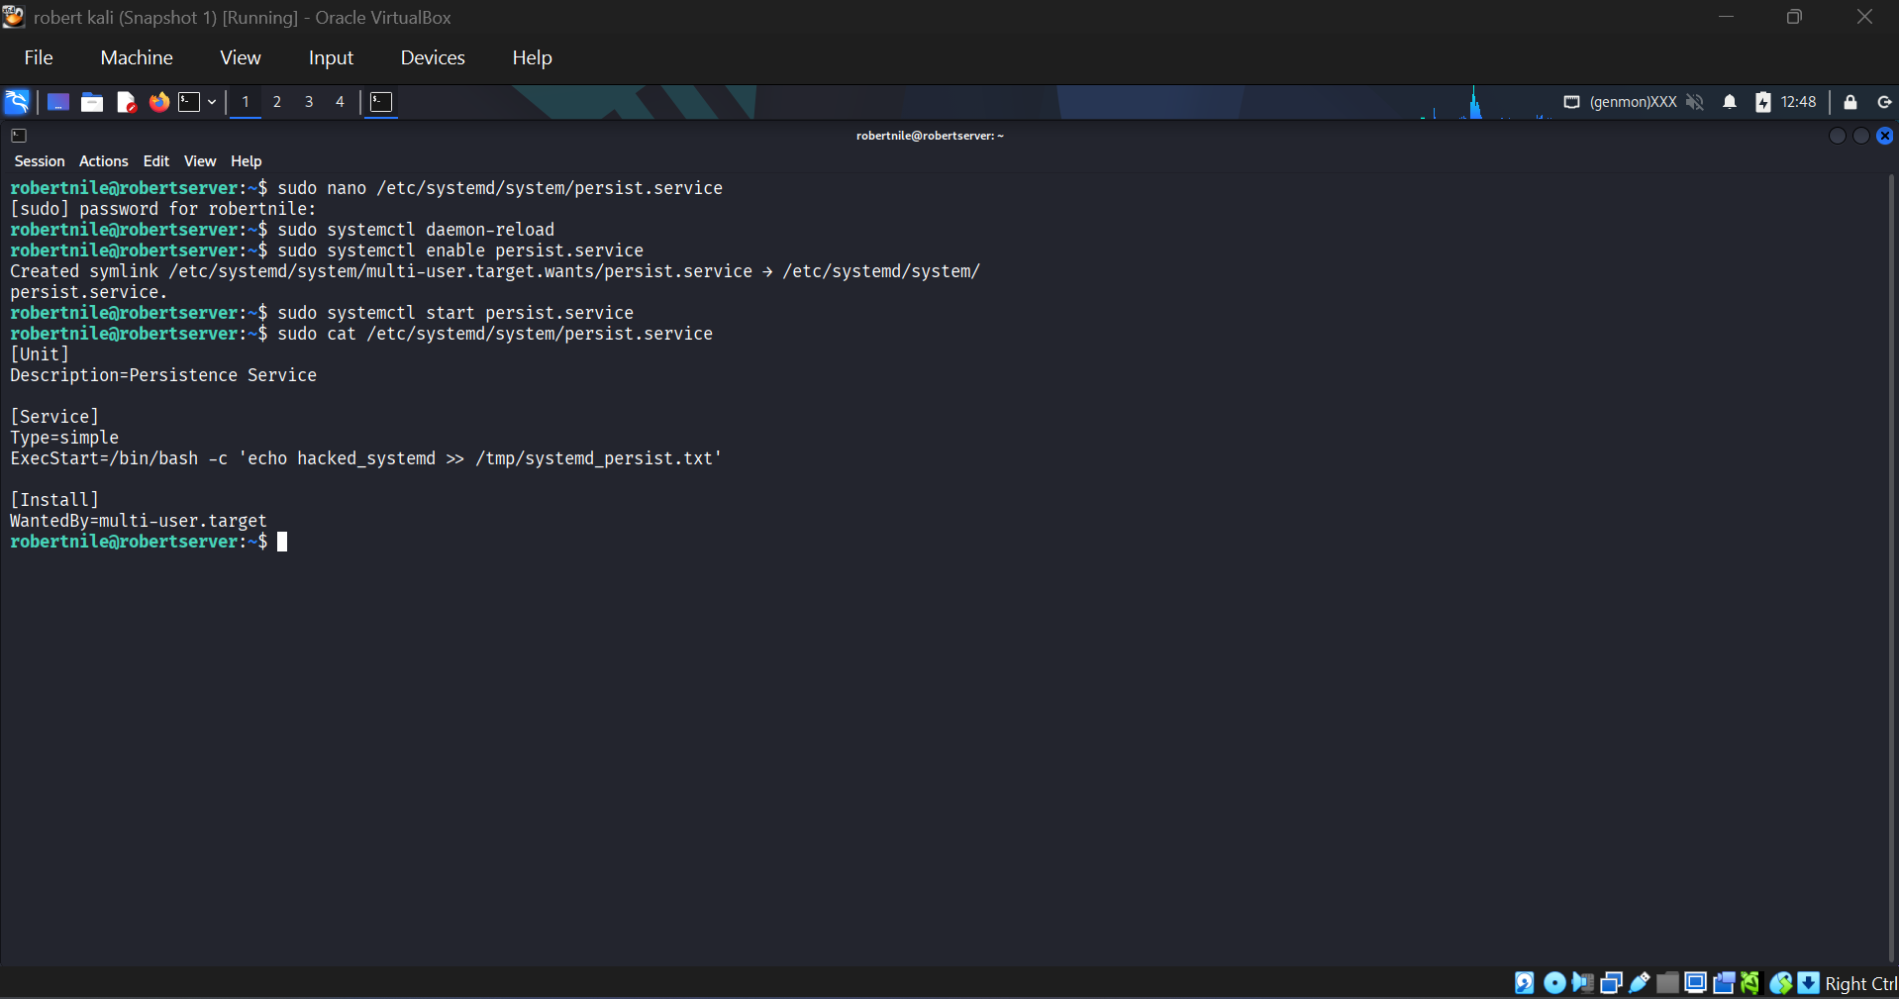
Task: Click the optical drive status icon
Action: [x=1554, y=982]
